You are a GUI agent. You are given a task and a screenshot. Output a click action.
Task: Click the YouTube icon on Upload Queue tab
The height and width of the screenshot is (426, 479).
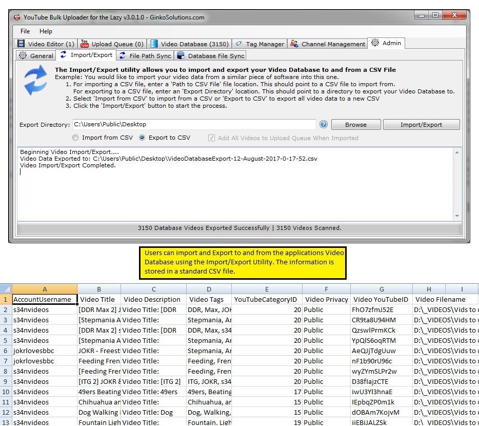pos(84,44)
